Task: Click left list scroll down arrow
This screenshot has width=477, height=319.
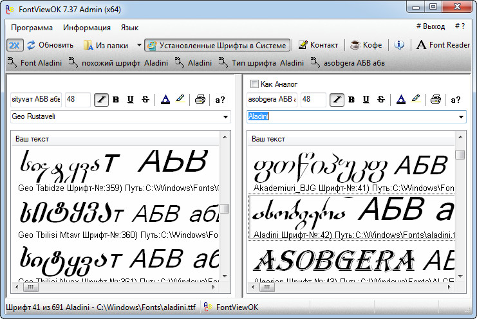Action: (x=225, y=276)
